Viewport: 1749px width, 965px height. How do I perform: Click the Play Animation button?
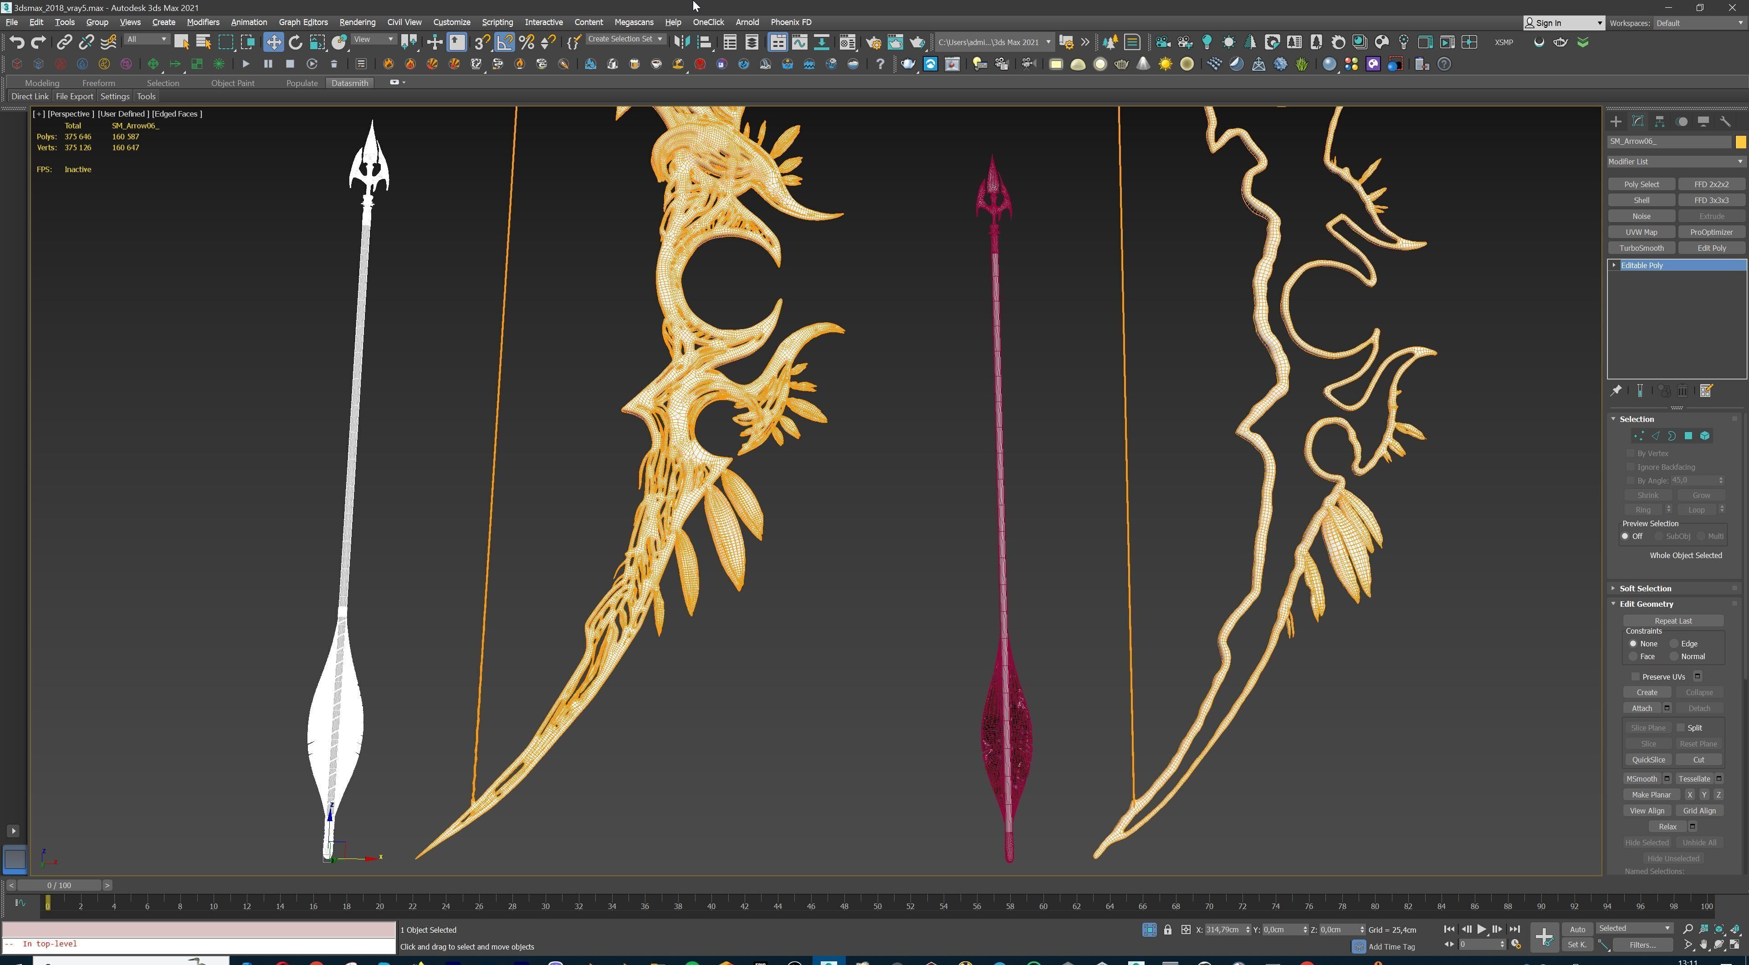1482,929
